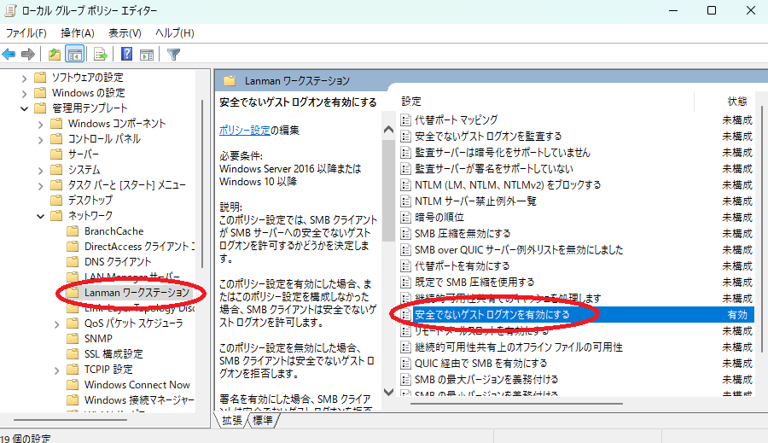Open the 表示(V) menu
This screenshot has height=443, width=768.
[125, 32]
